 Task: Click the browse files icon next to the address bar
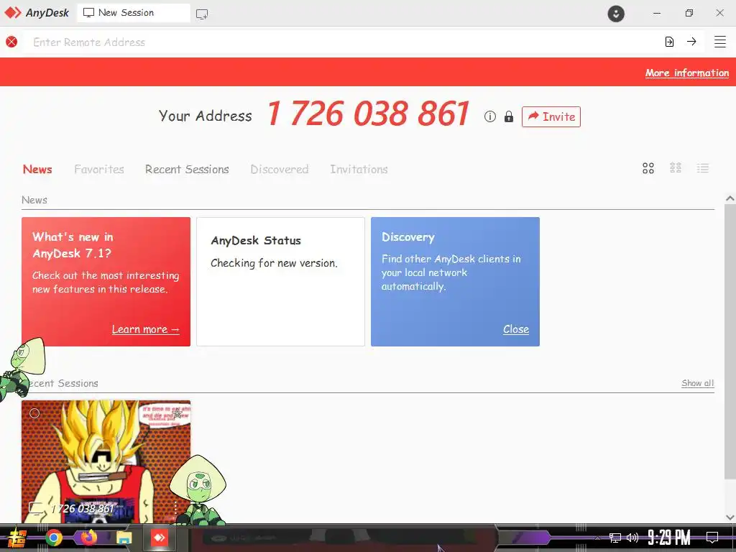point(669,42)
